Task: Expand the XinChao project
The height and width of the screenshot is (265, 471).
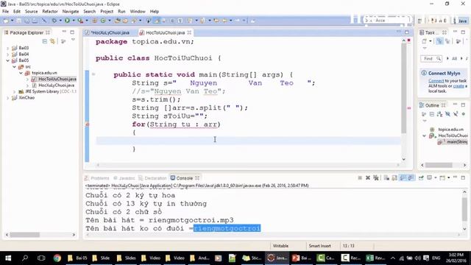Action: pyautogui.click(x=7, y=98)
